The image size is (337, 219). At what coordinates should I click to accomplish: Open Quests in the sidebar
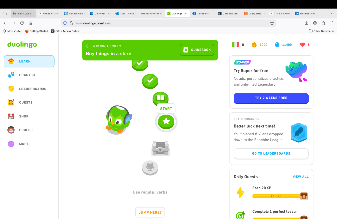click(x=26, y=102)
